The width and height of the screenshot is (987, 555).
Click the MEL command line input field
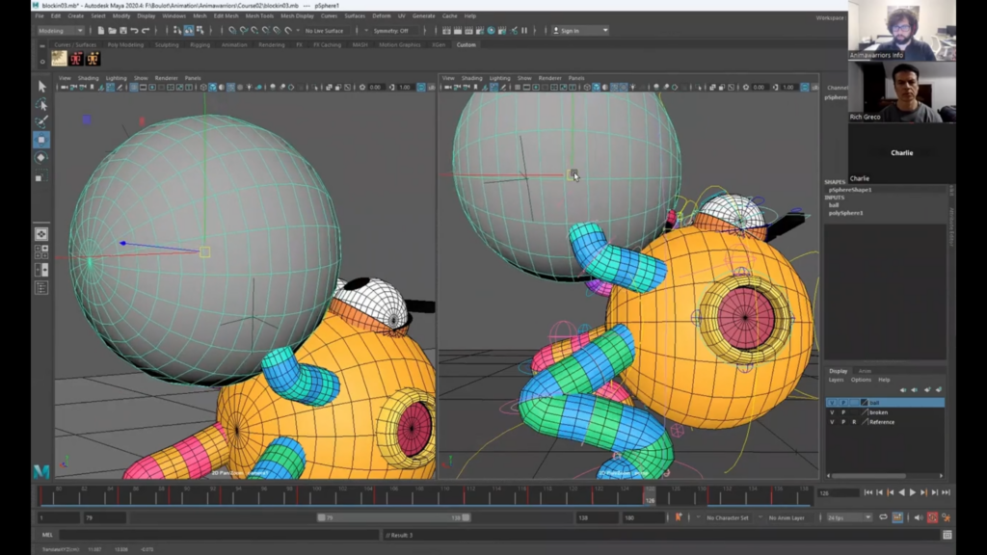pyautogui.click(x=220, y=535)
